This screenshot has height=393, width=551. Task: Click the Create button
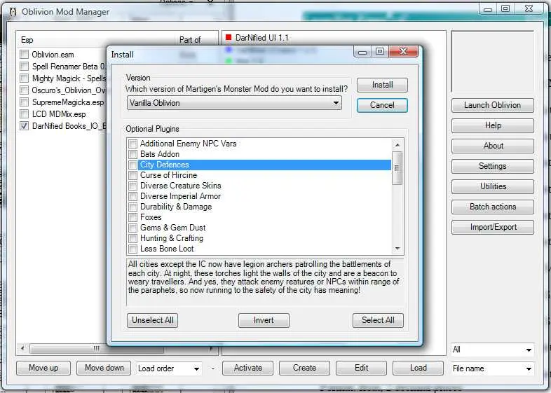coord(305,368)
